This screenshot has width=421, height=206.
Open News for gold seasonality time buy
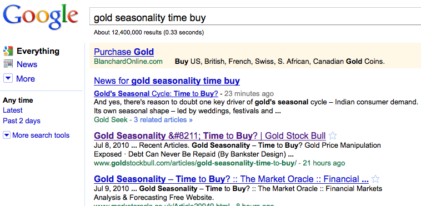[x=167, y=81]
